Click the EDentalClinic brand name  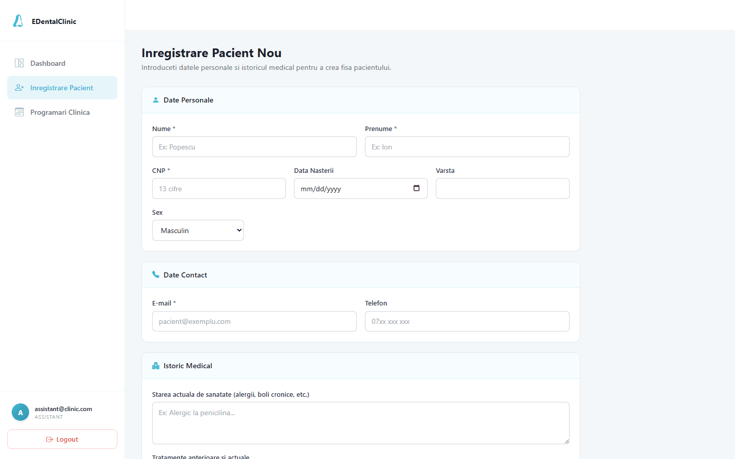click(x=54, y=21)
